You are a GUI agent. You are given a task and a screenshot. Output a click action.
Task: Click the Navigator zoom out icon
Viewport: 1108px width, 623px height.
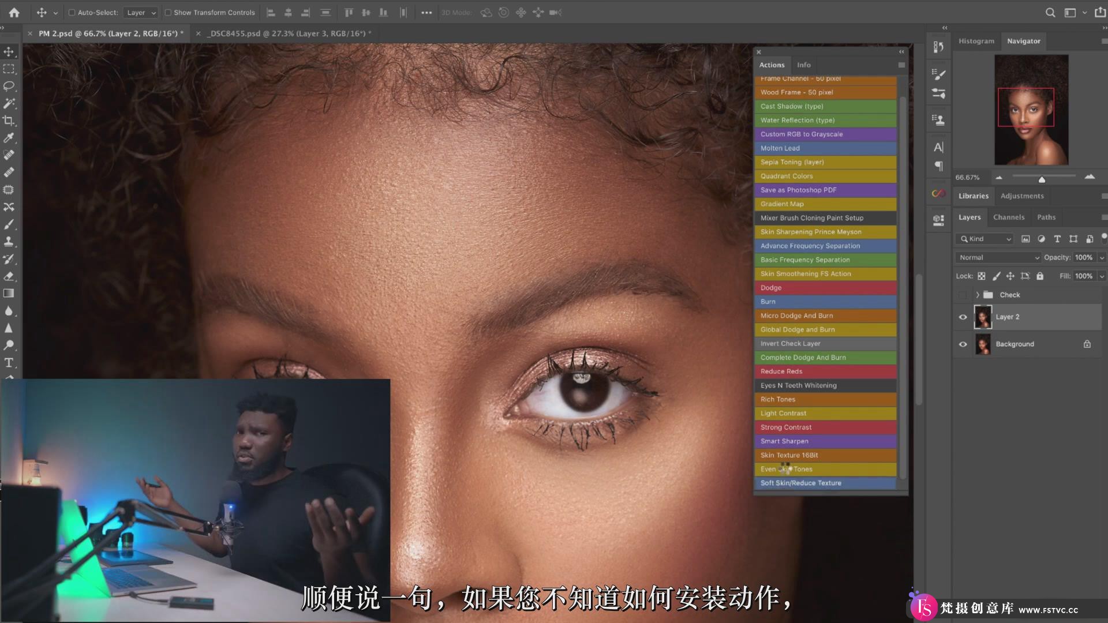(999, 178)
